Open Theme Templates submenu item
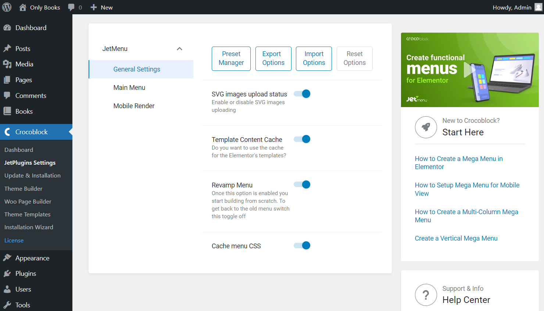This screenshot has width=544, height=311. [x=27, y=214]
